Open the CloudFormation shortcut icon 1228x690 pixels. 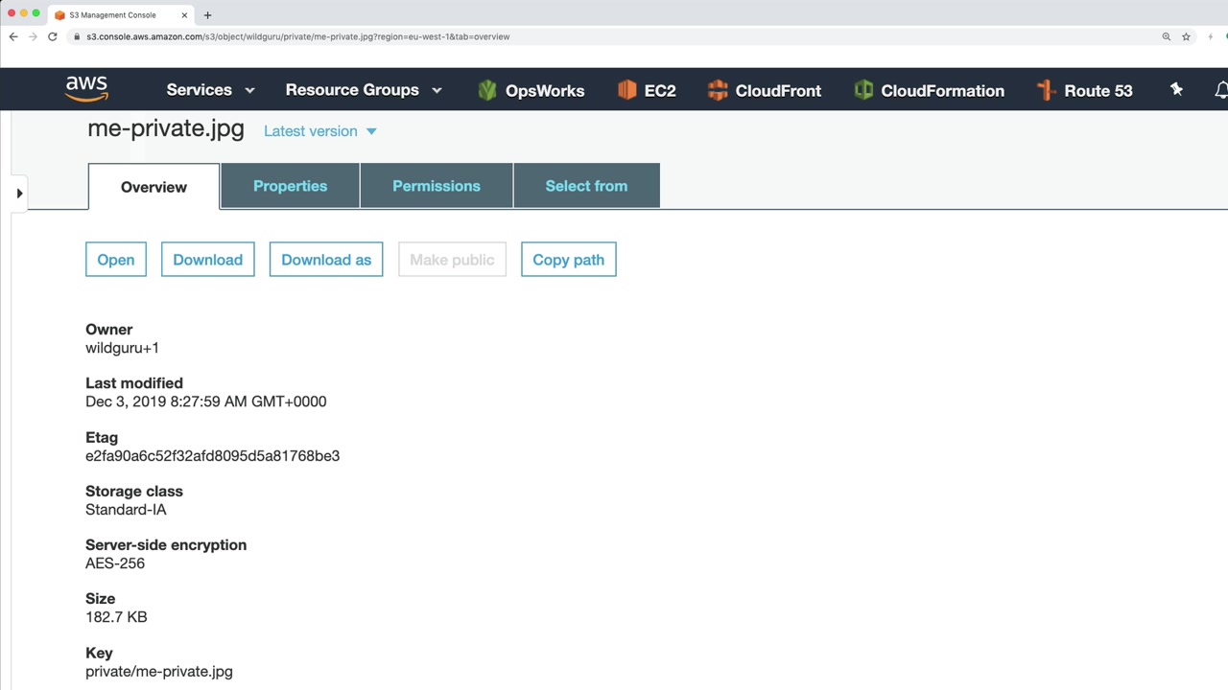[863, 90]
